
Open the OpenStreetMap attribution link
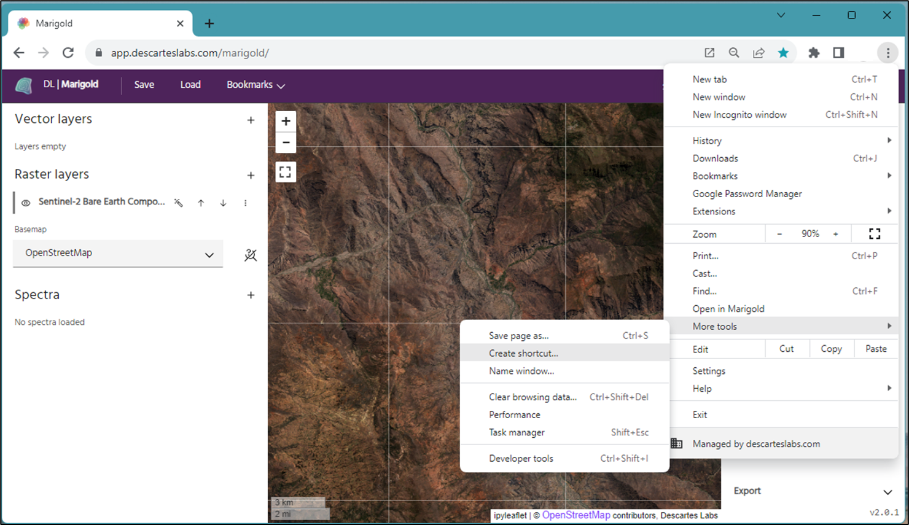coord(576,515)
